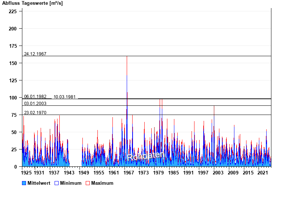Click the 06.01.1982 date annotation
Viewport: 293px width, 202px height.
coord(35,97)
